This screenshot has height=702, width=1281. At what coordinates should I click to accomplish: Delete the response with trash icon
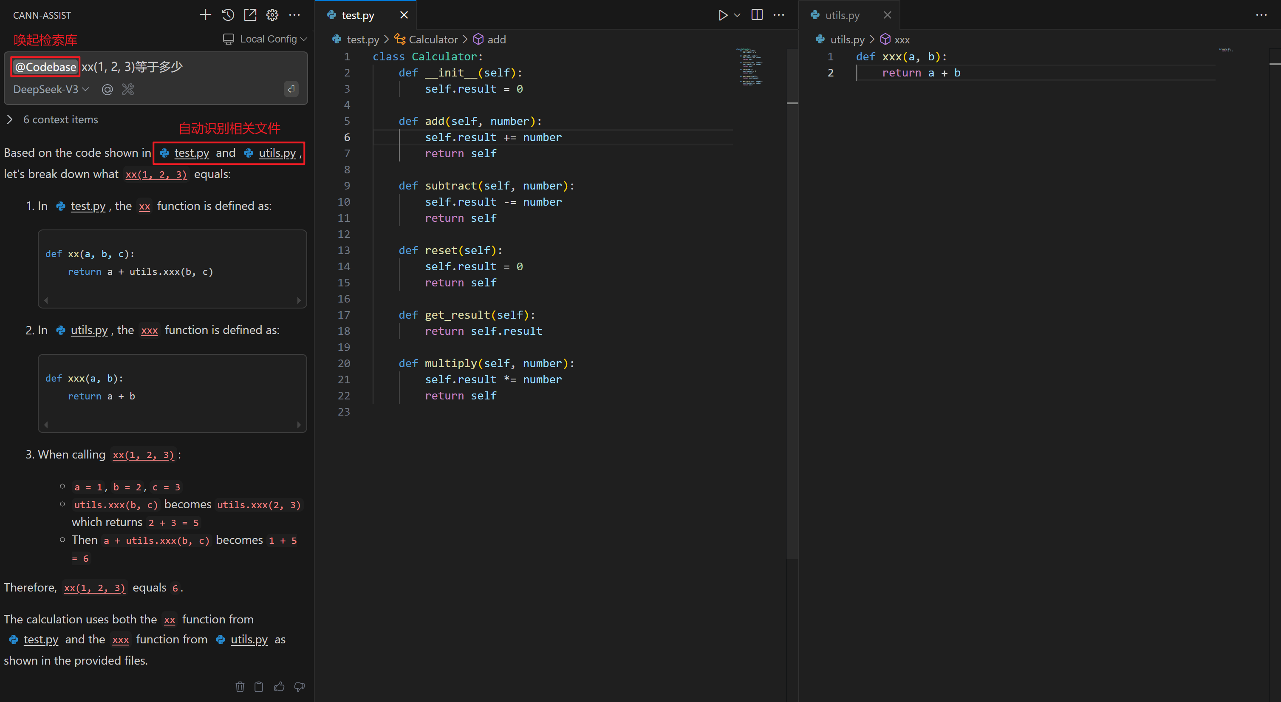click(240, 687)
